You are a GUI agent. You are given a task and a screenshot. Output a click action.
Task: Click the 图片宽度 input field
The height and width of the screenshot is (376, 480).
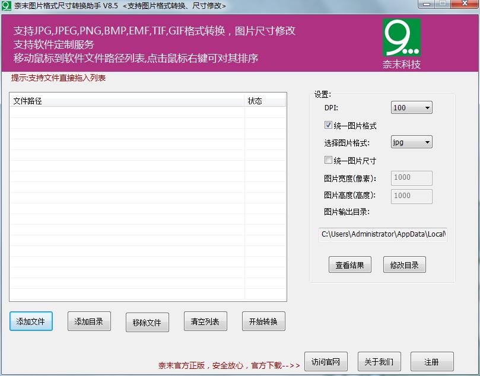point(411,178)
